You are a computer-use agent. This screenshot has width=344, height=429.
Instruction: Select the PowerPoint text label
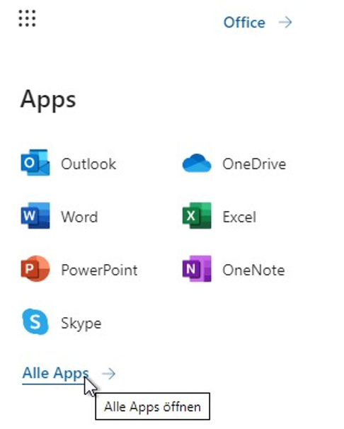(99, 270)
